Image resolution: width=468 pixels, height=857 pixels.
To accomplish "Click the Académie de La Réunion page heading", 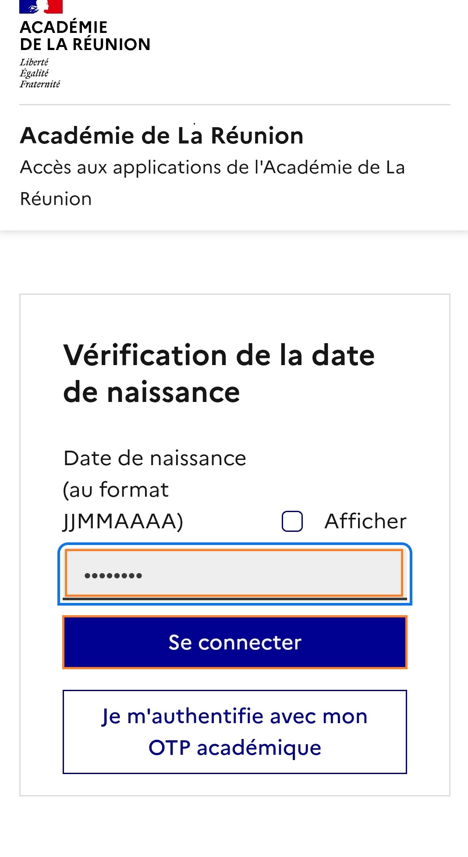I will (162, 136).
